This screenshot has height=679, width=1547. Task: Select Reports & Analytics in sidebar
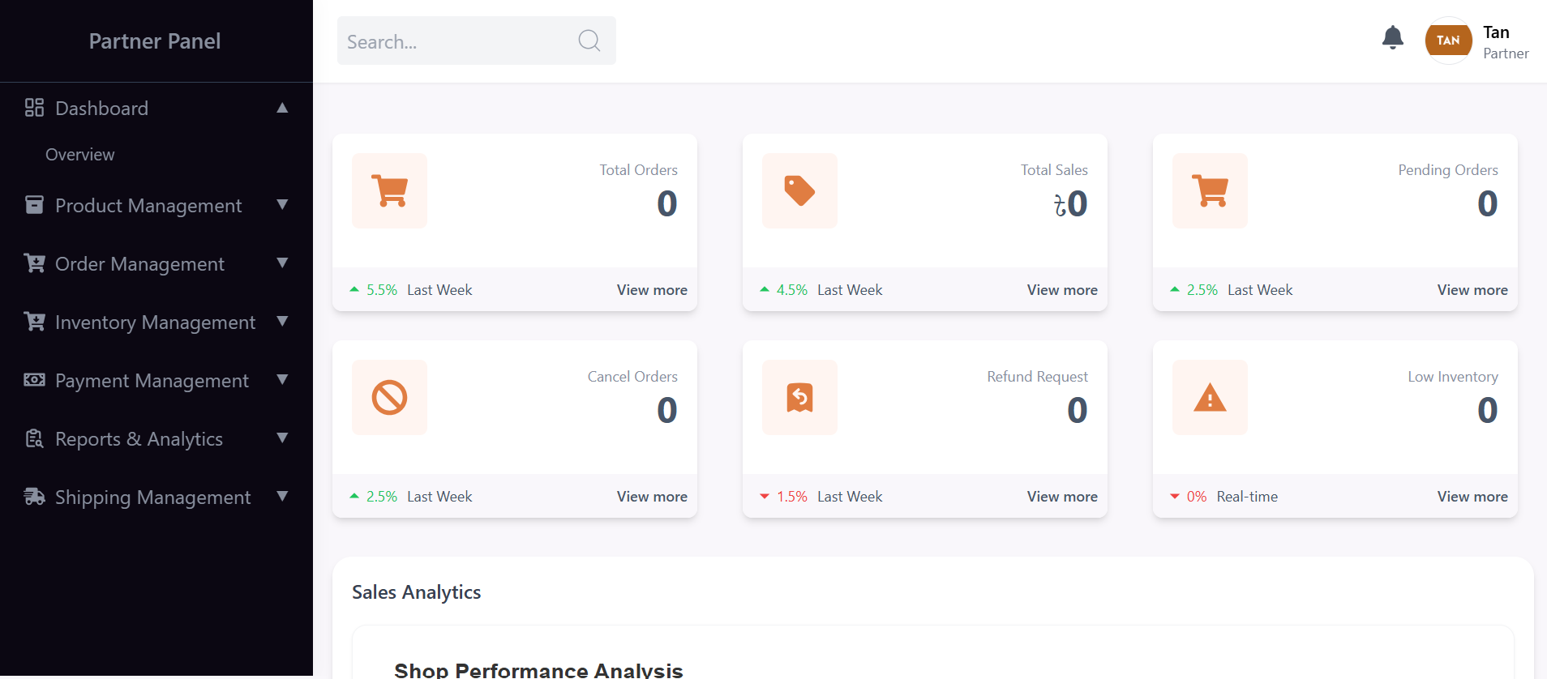pos(139,439)
